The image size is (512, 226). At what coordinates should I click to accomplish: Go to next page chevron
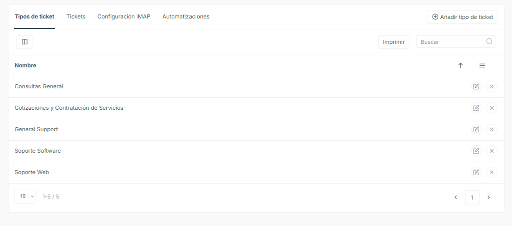489,197
